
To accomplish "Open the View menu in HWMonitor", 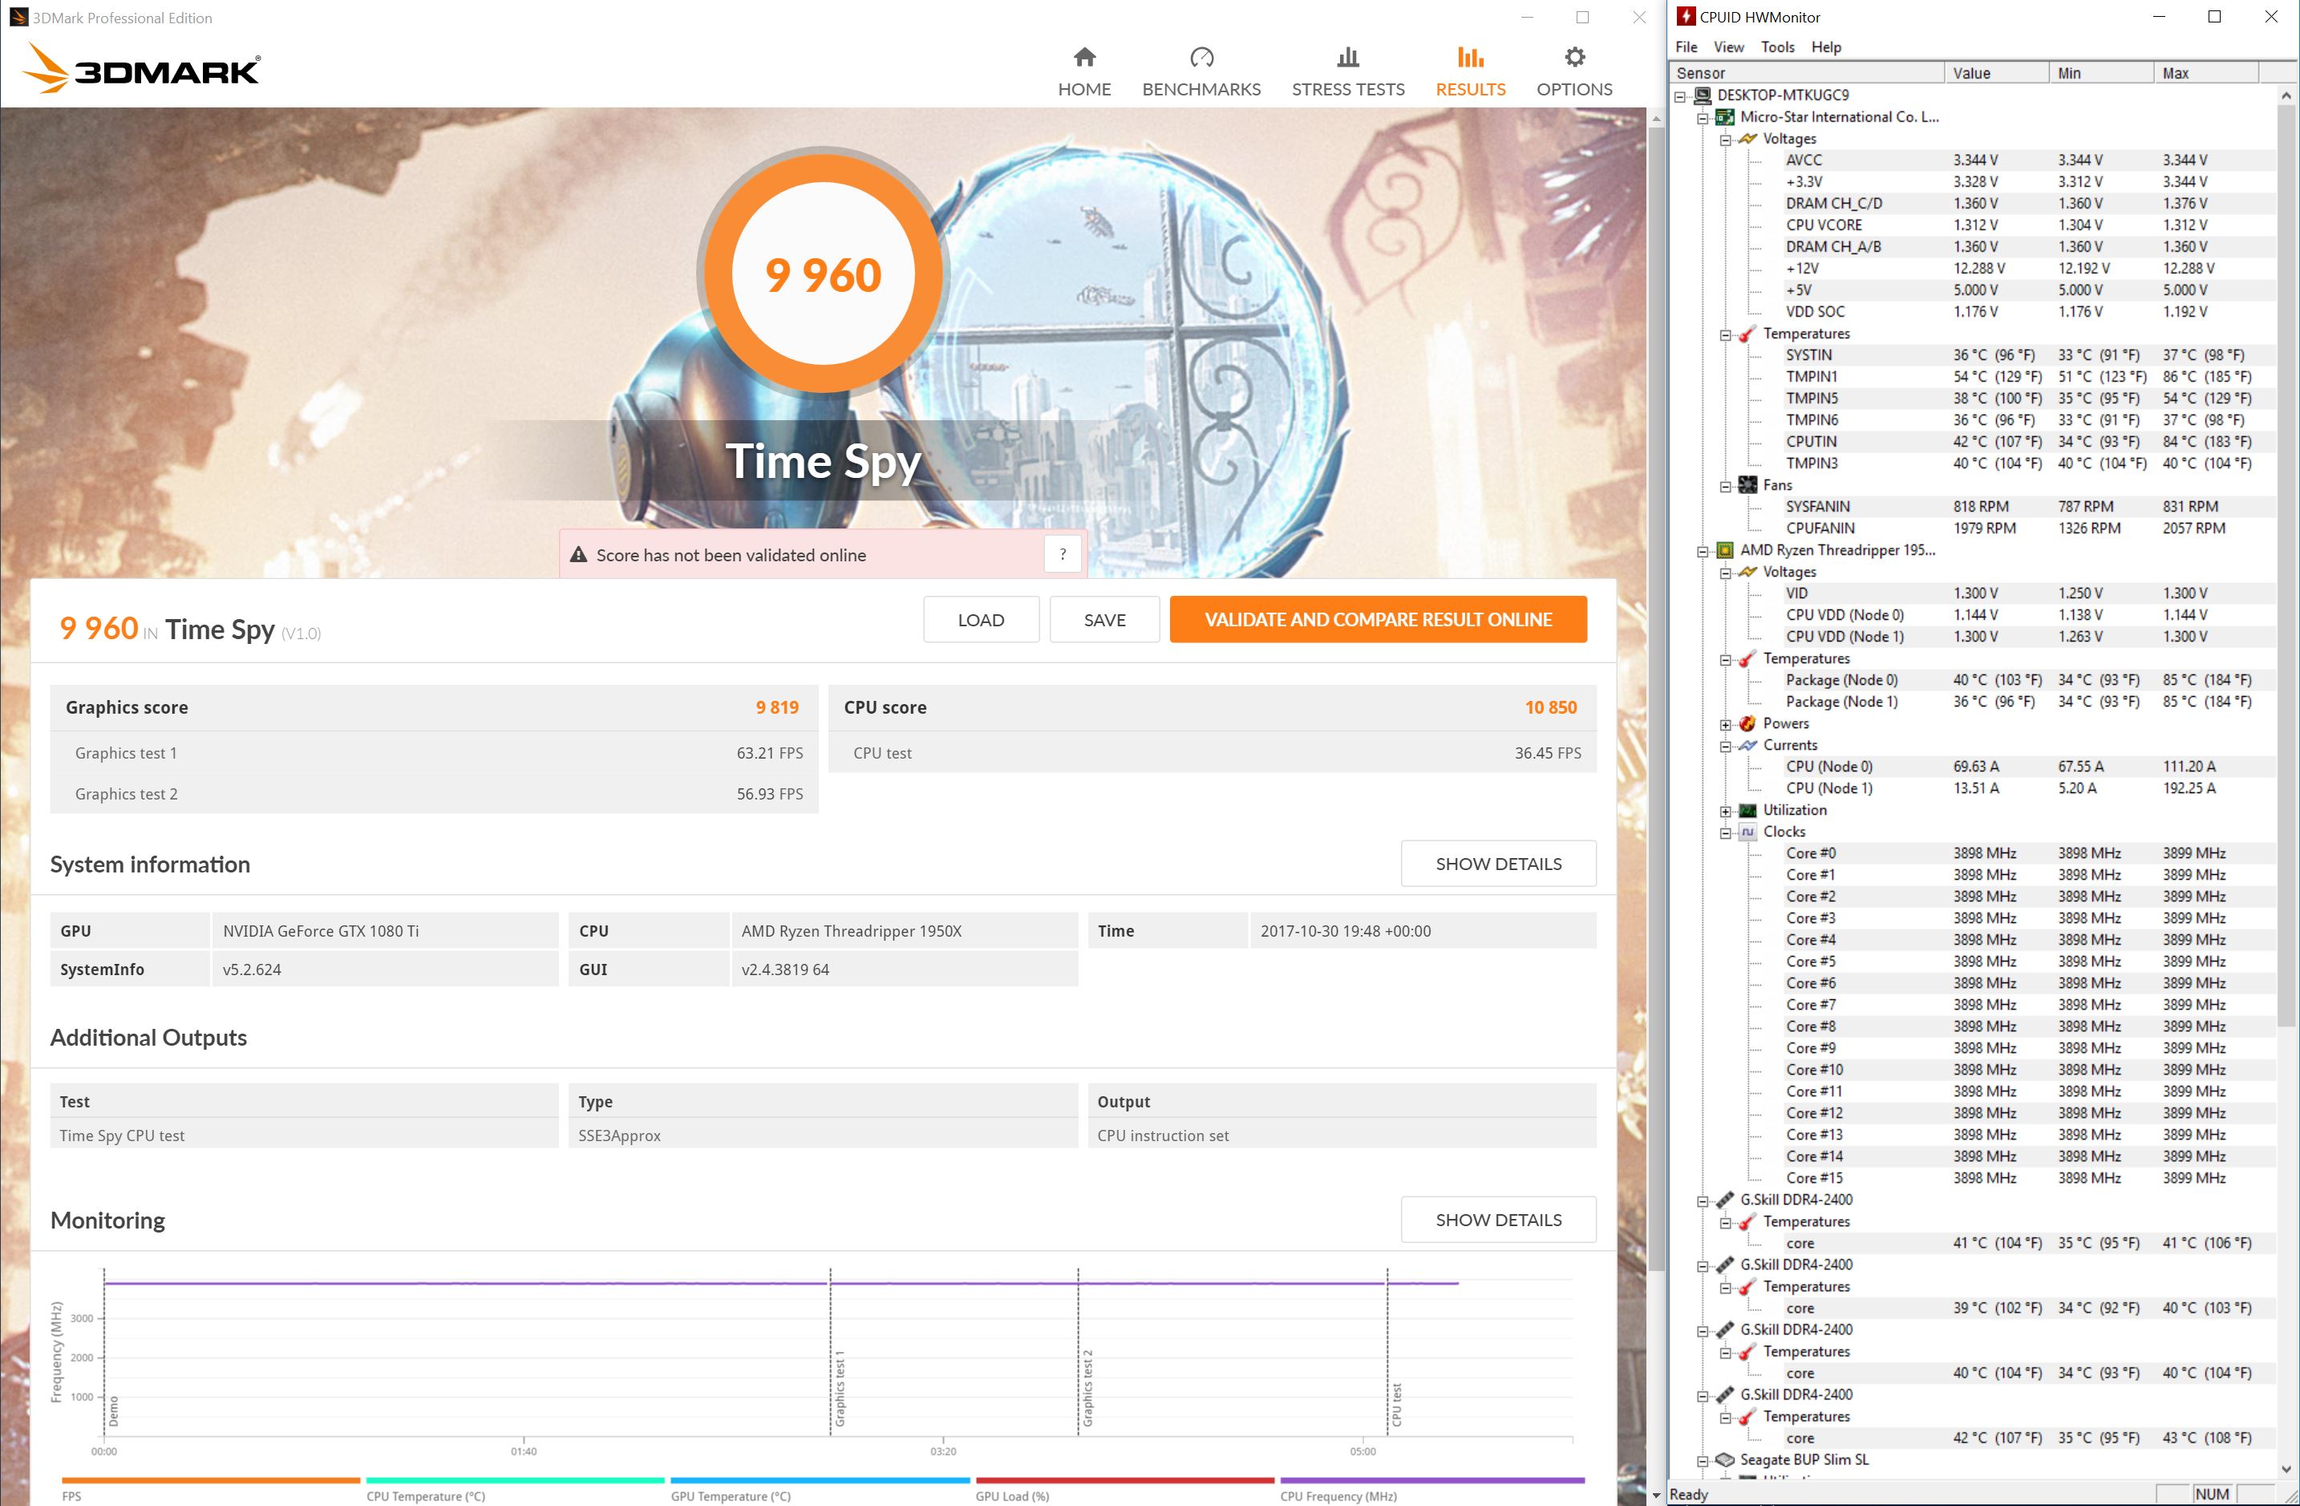I will [x=1728, y=47].
